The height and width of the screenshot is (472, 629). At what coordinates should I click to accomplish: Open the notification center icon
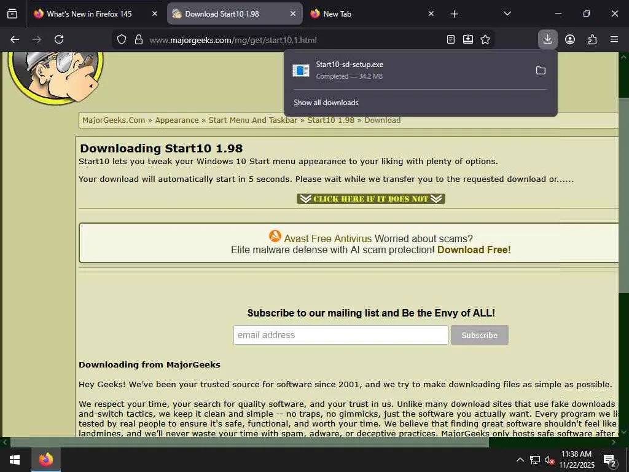click(x=610, y=460)
